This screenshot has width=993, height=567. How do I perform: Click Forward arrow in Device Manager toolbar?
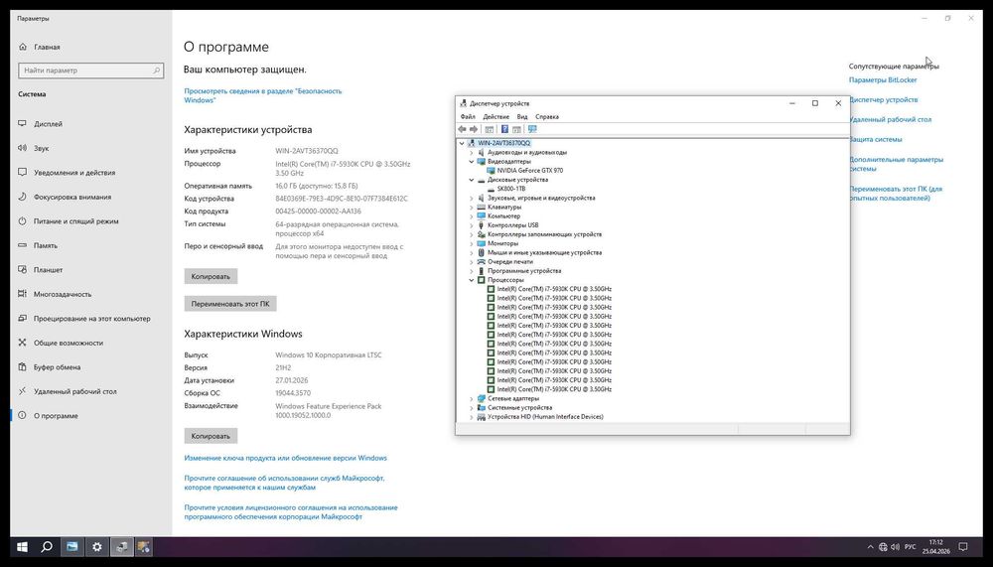point(473,129)
